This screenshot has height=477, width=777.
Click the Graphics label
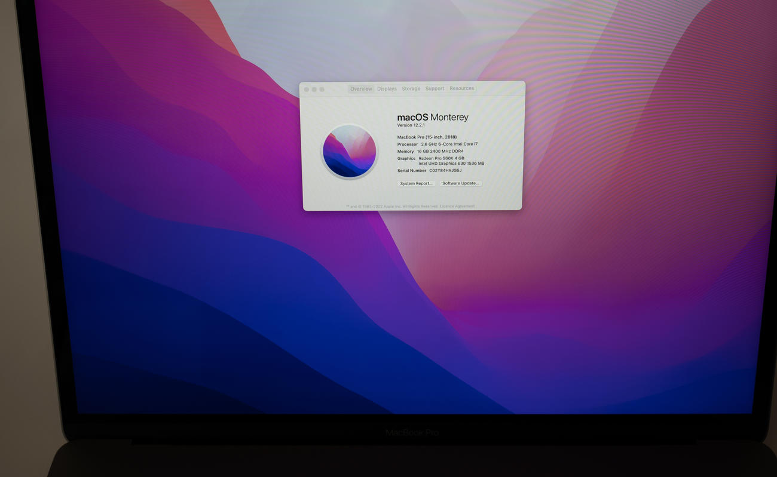(x=406, y=159)
